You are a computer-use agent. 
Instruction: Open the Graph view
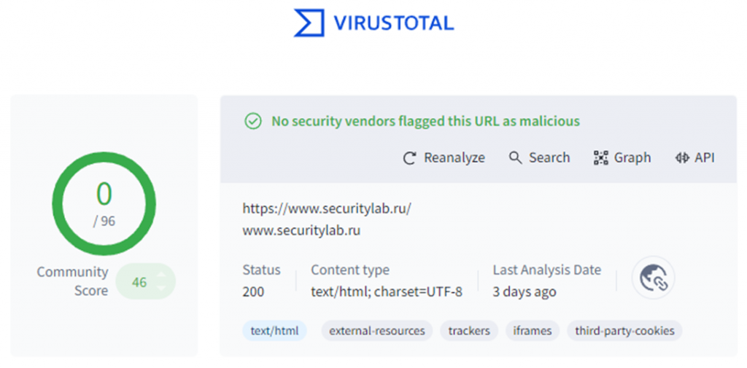622,157
